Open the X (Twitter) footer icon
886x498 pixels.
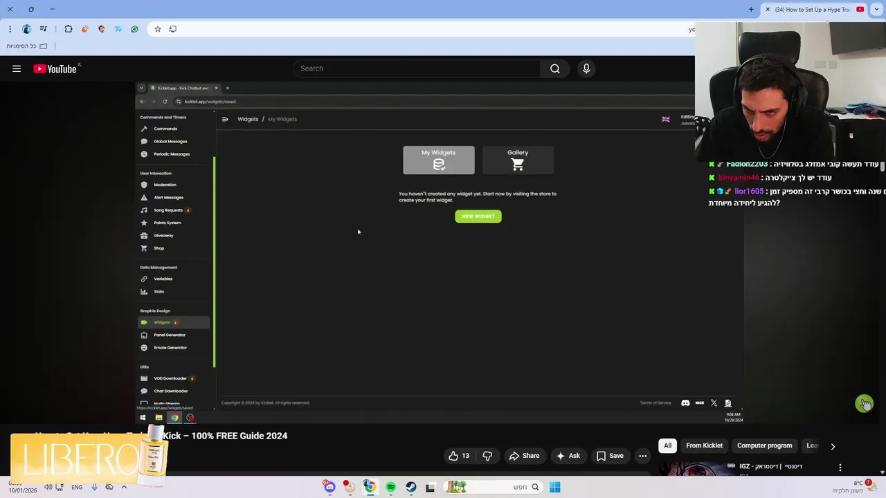tap(714, 403)
